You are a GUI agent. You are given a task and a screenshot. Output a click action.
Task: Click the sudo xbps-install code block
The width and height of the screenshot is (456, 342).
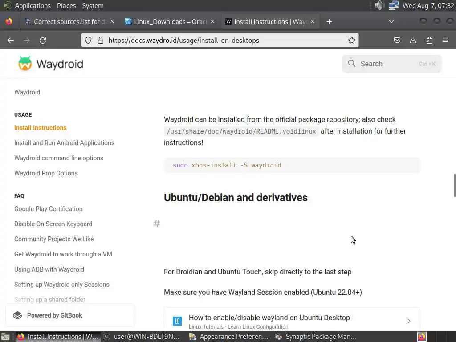292,165
